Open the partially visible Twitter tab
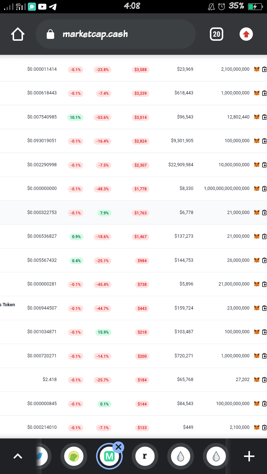 (43, 456)
